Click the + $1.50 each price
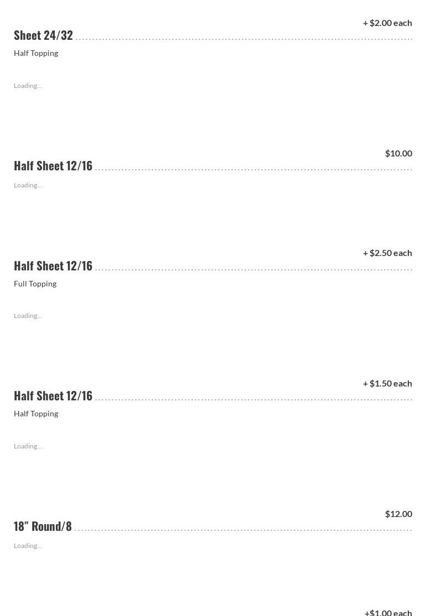Screen dimensions: 426x616 pyautogui.click(x=387, y=383)
